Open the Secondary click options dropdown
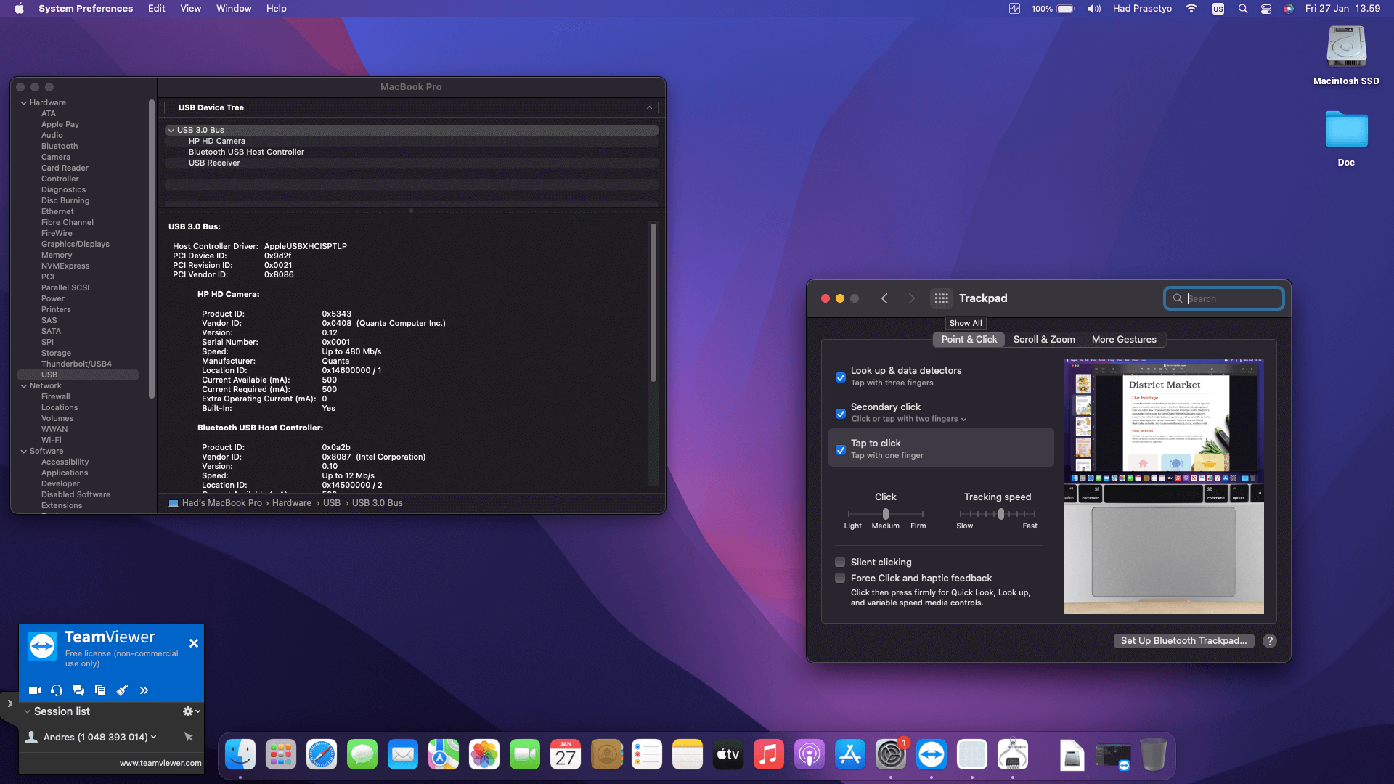Screen dimensions: 1394x784 tap(963, 420)
